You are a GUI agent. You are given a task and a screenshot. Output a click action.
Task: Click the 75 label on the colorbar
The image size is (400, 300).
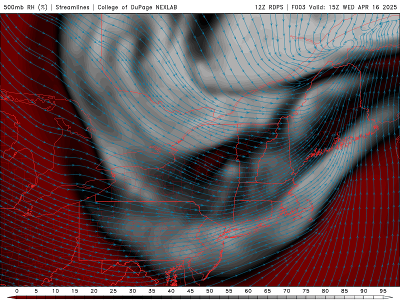pyautogui.click(x=306, y=291)
